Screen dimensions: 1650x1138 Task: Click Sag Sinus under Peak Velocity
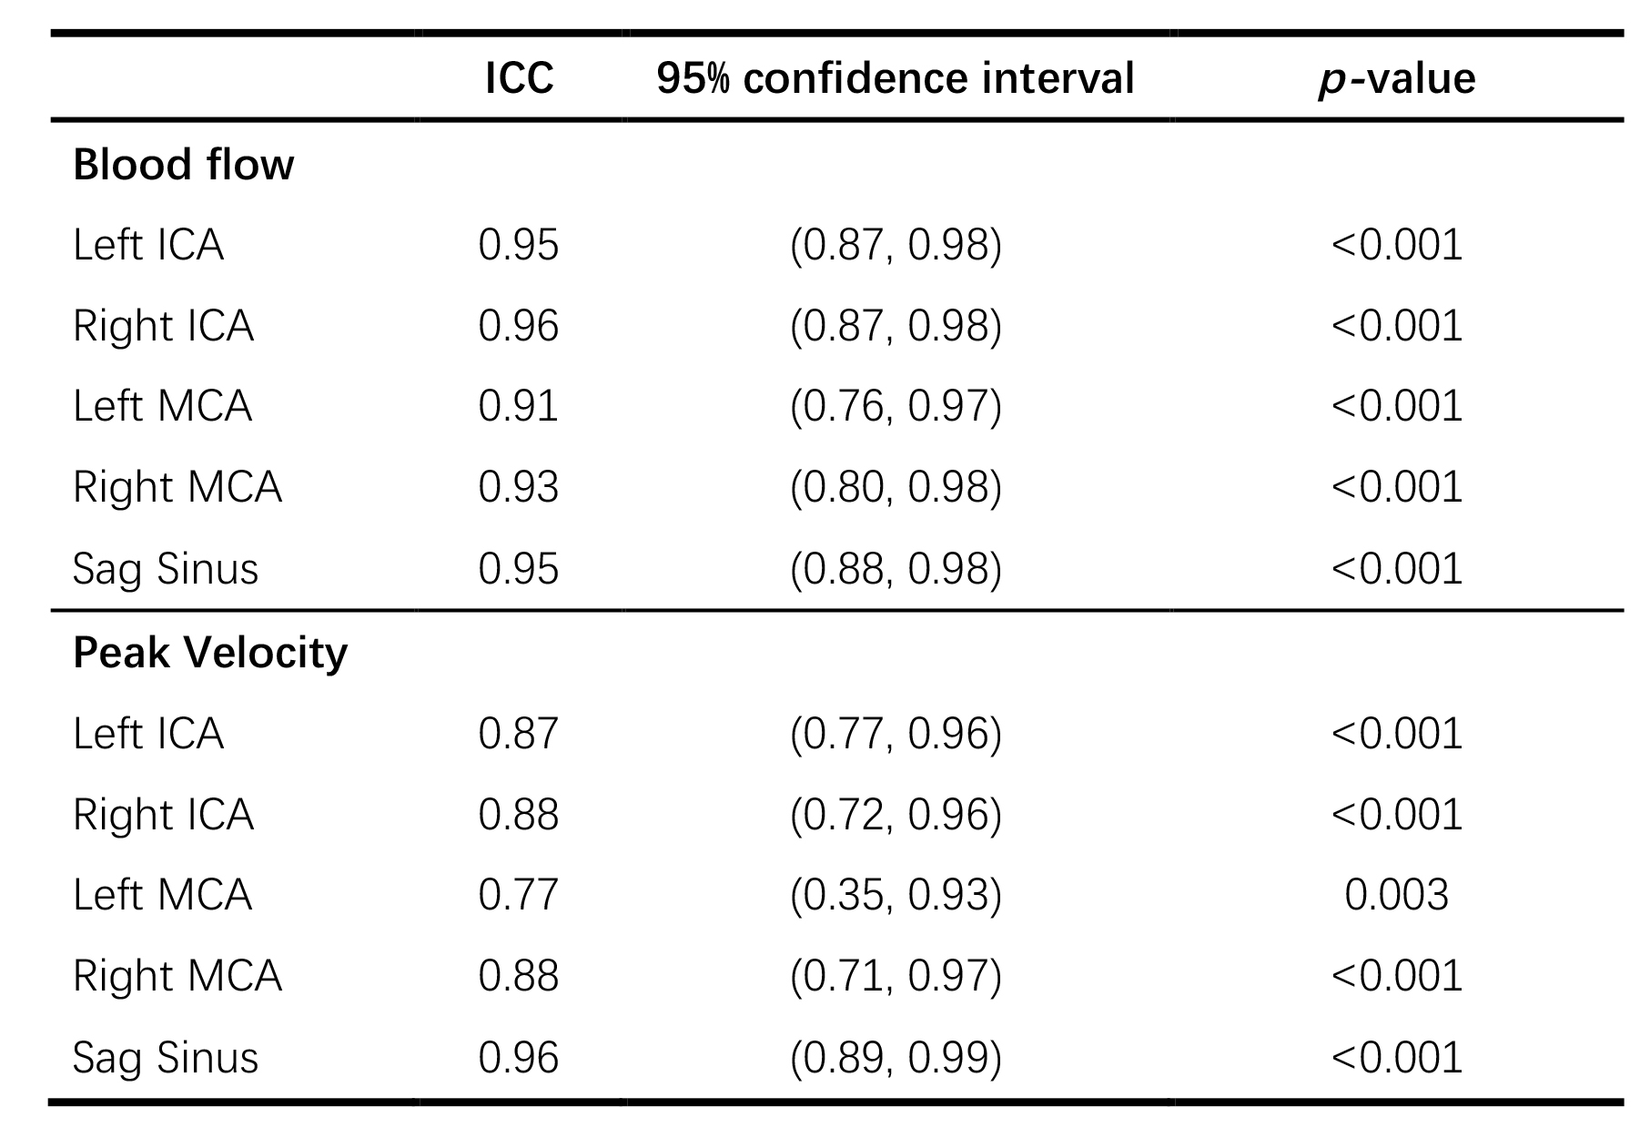coord(166,1058)
